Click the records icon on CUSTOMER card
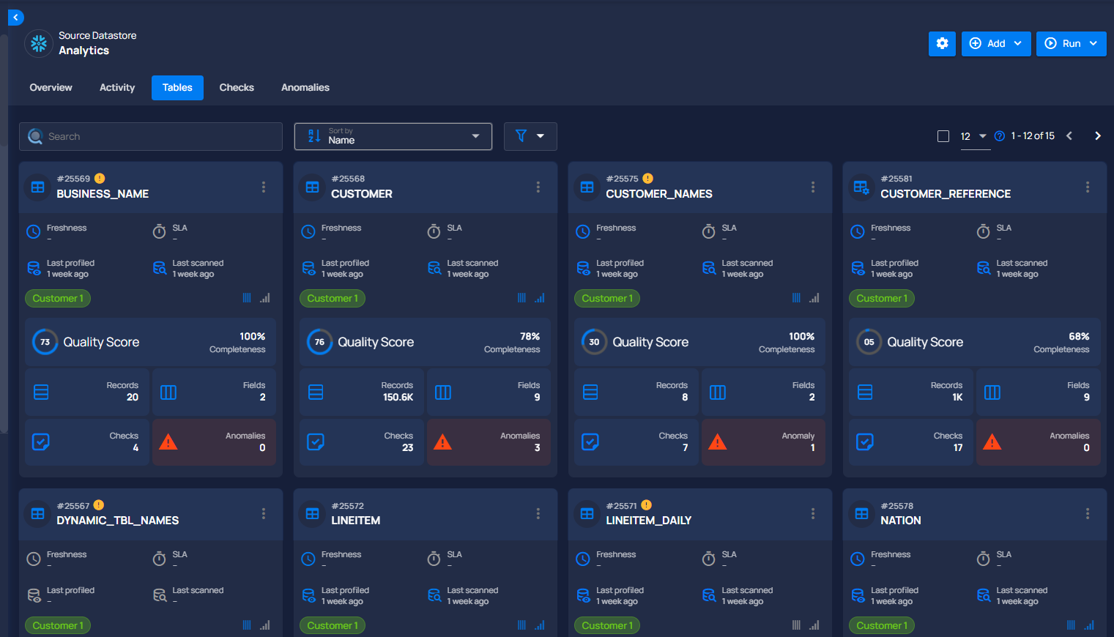The image size is (1114, 637). (x=316, y=392)
